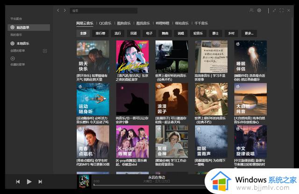Open the user account icon

click(x=252, y=10)
